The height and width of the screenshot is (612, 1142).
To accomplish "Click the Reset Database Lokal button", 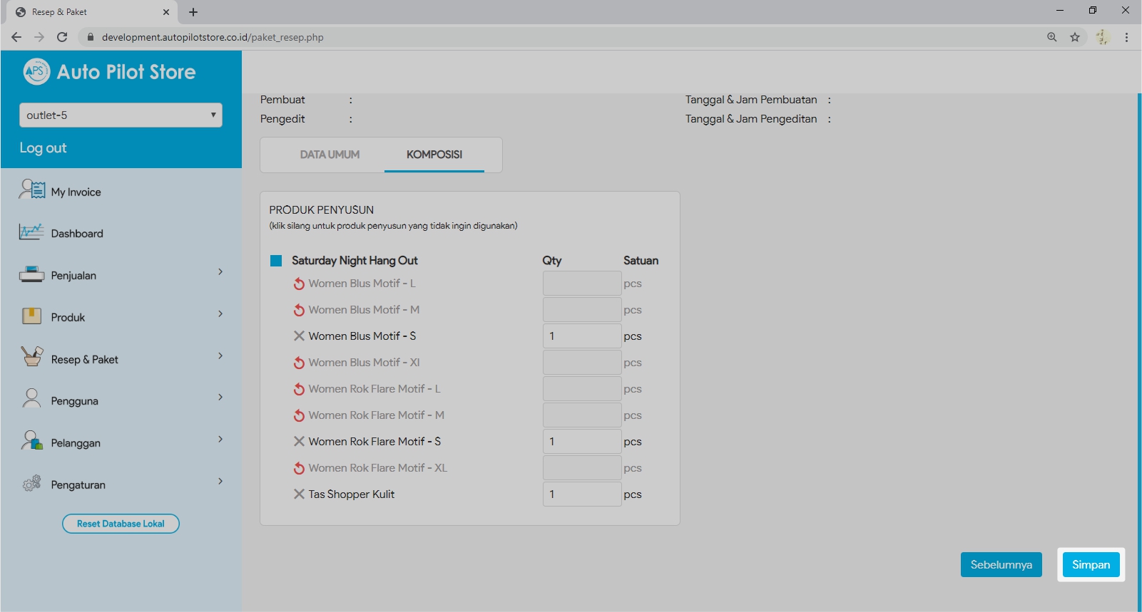I will coord(121,524).
